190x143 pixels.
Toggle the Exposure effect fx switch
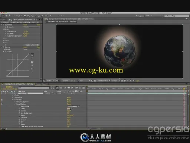tap(3, 25)
